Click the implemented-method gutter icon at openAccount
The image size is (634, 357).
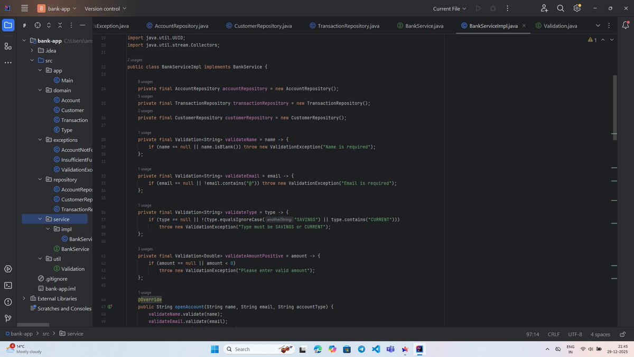110,307
